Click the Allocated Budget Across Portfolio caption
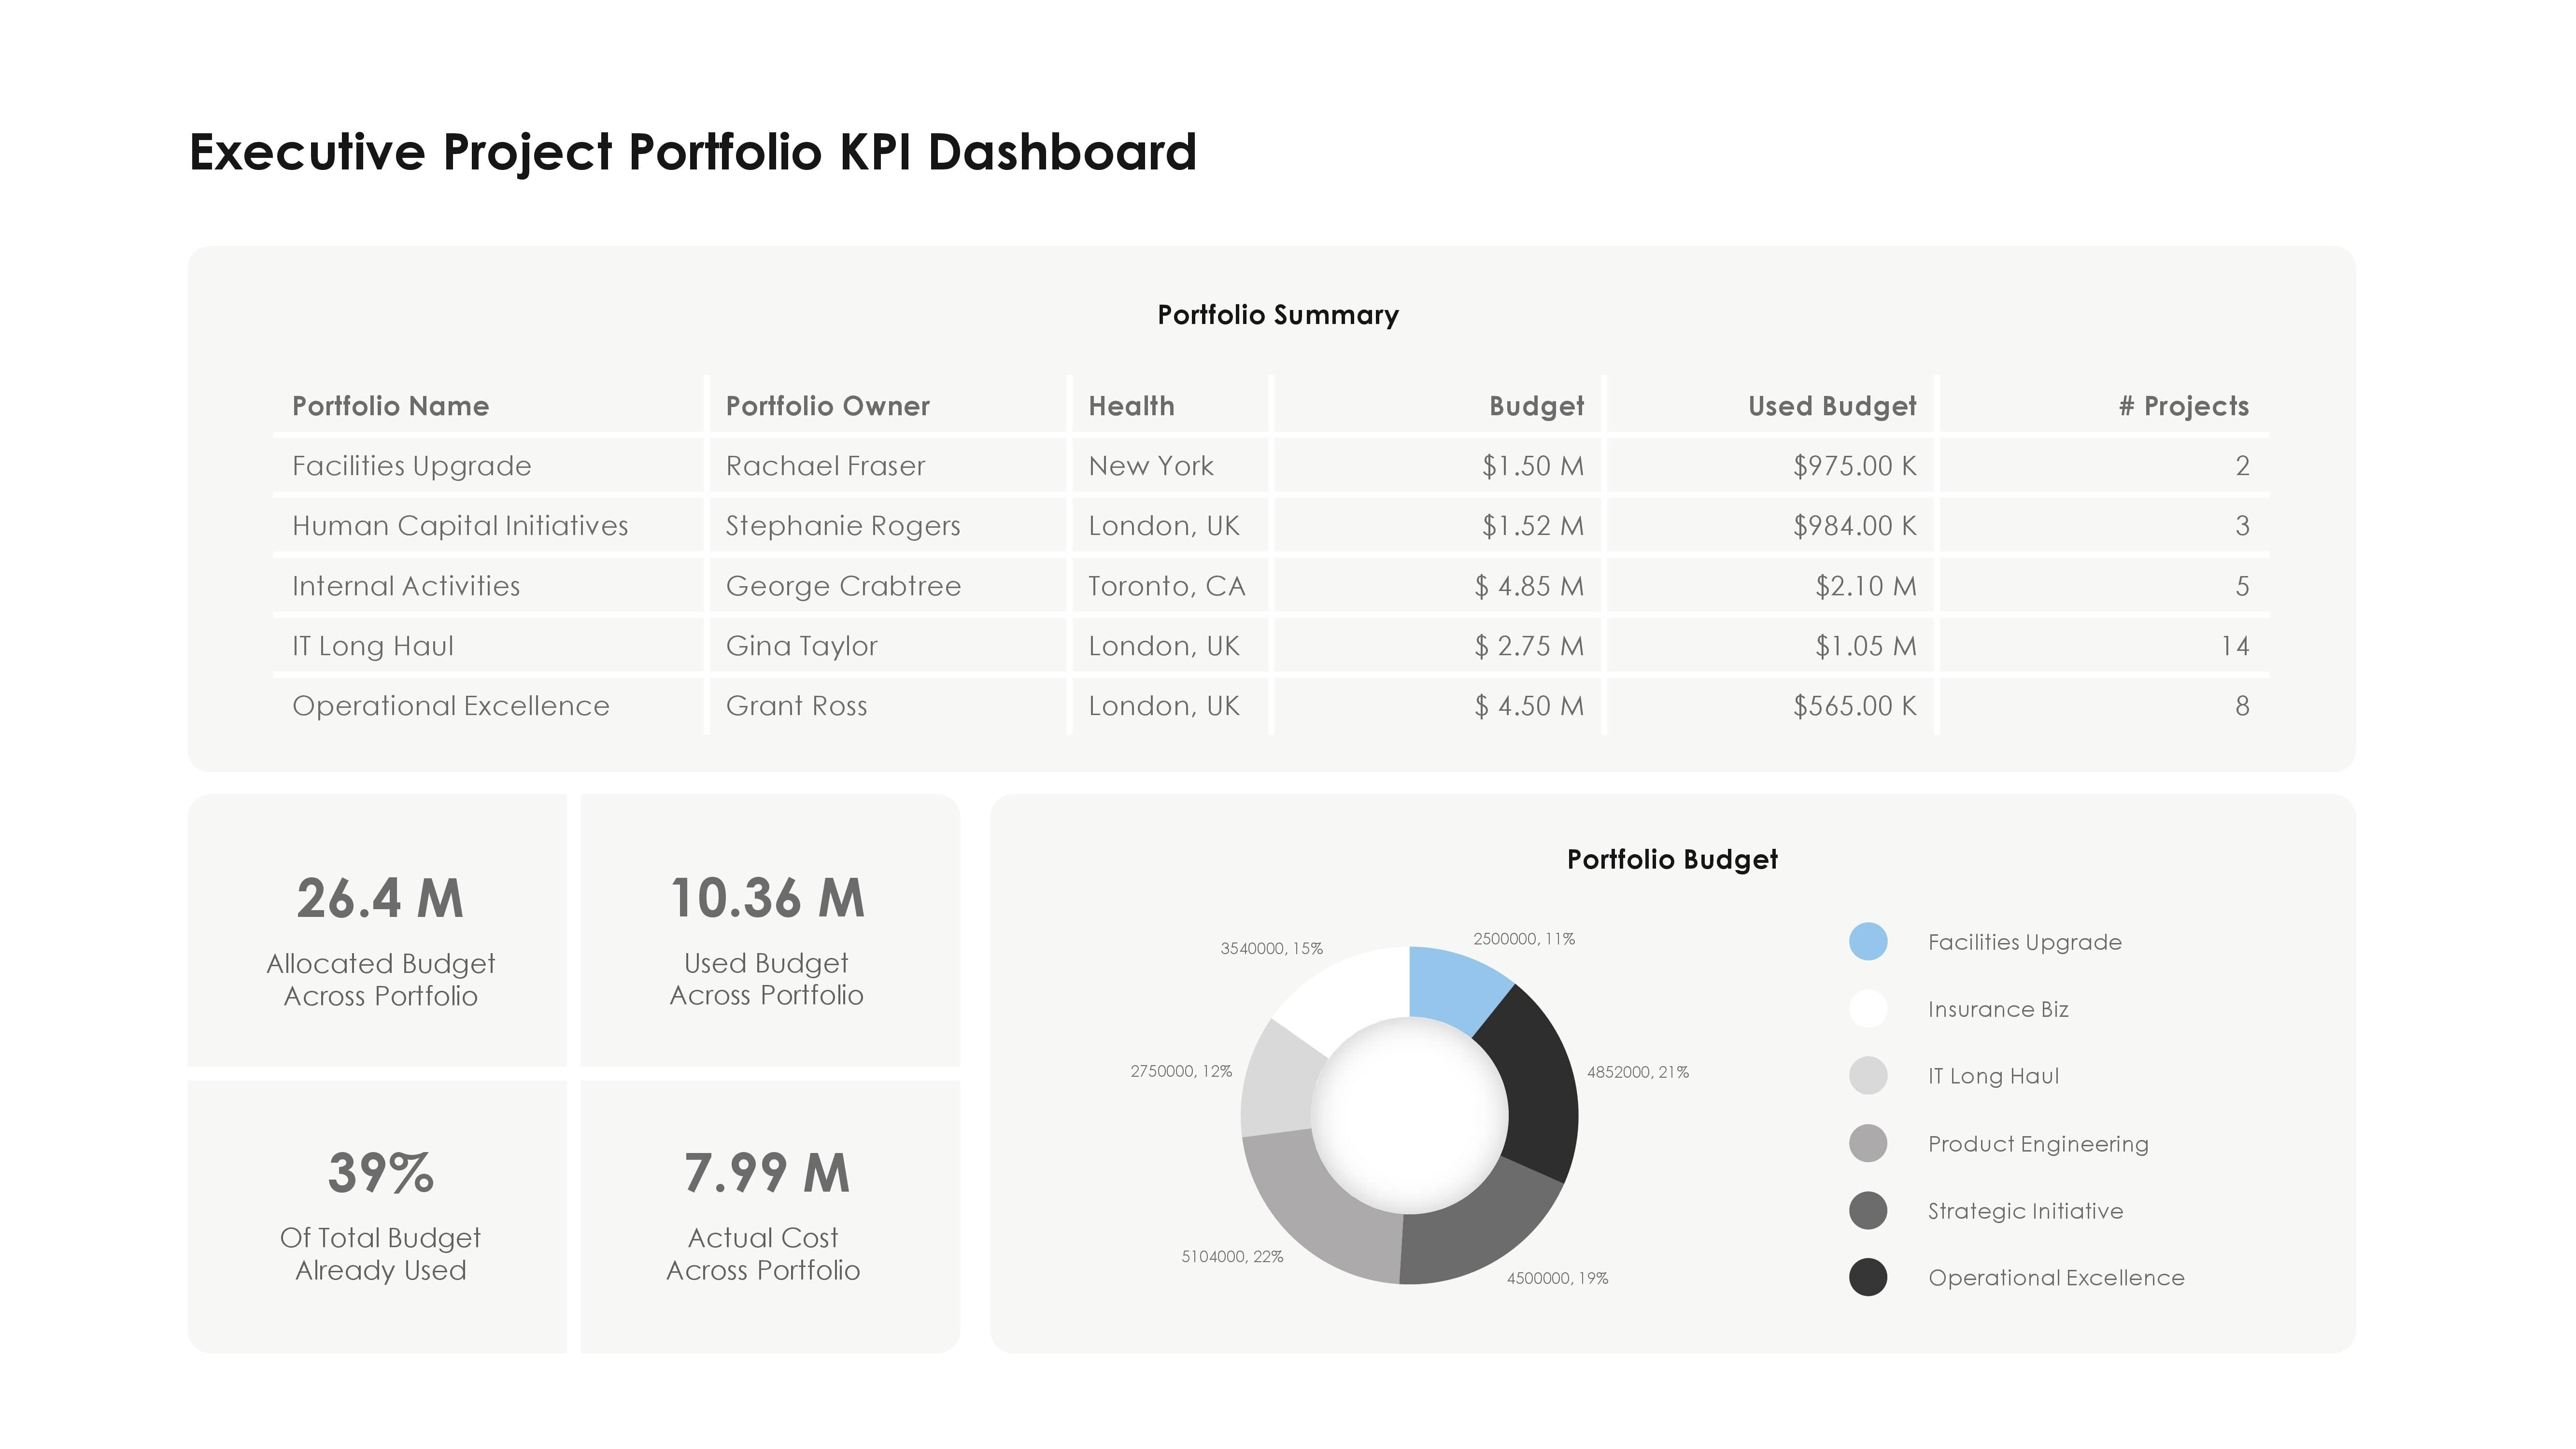 [381, 979]
